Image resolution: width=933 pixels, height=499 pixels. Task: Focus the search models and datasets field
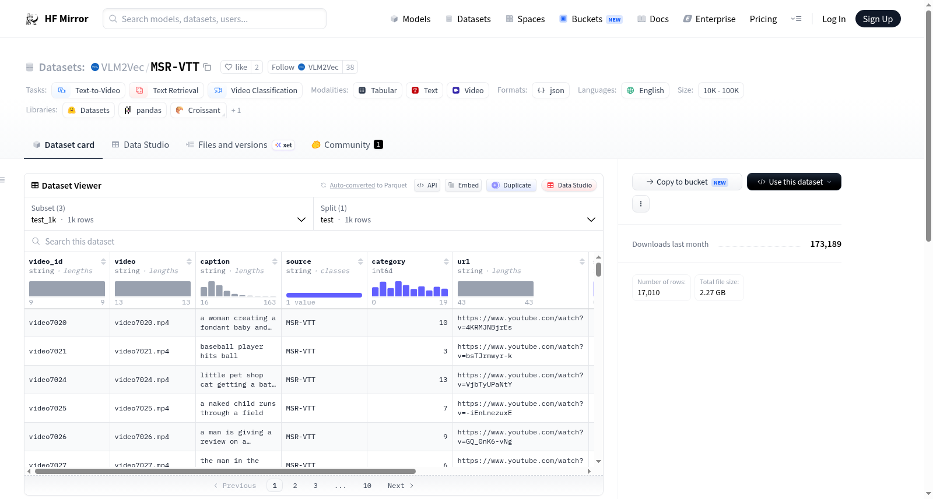[215, 19]
